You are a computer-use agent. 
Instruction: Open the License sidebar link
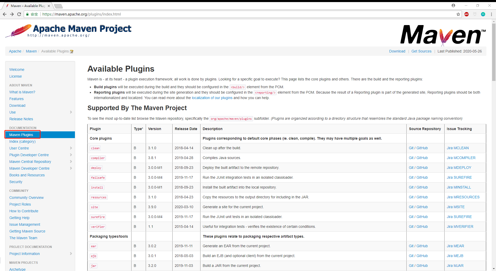tap(16, 76)
